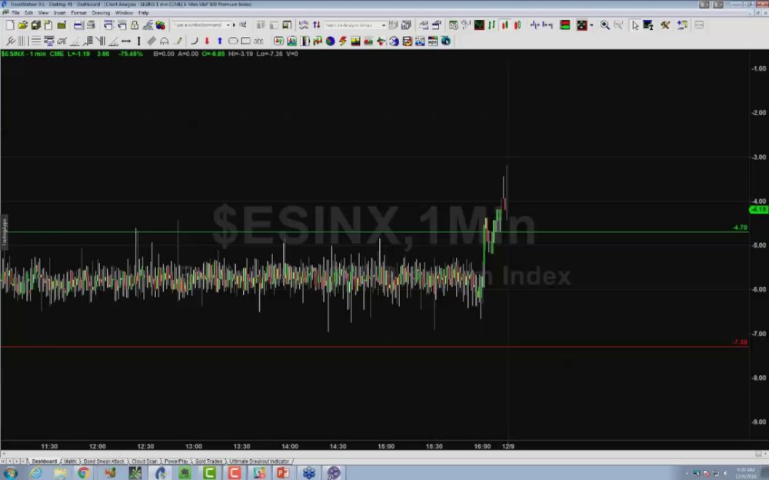769x480 pixels.
Task: Open the green Camtasia taskbar icon
Action: click(x=209, y=473)
